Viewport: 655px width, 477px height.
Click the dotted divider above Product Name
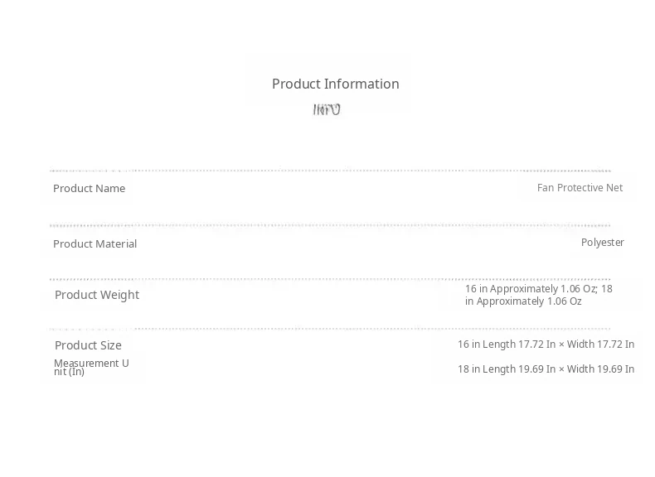click(x=330, y=171)
